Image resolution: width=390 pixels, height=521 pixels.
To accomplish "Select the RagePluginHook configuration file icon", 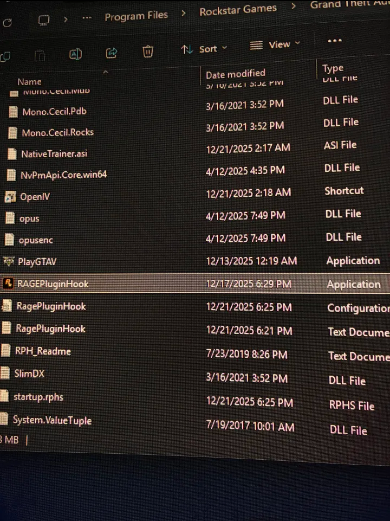I will click(x=7, y=306).
